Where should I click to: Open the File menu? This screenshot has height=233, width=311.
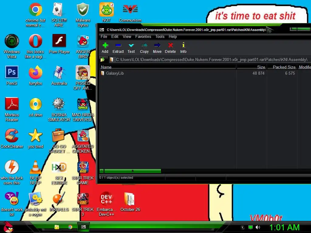(x=104, y=36)
